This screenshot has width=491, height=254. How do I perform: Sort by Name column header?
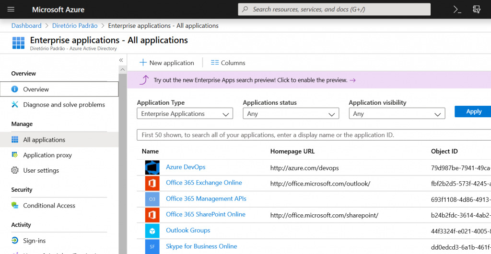[x=150, y=151]
